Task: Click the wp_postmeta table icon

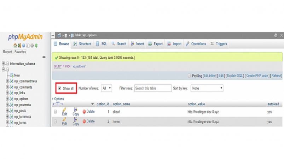Action: point(12,105)
